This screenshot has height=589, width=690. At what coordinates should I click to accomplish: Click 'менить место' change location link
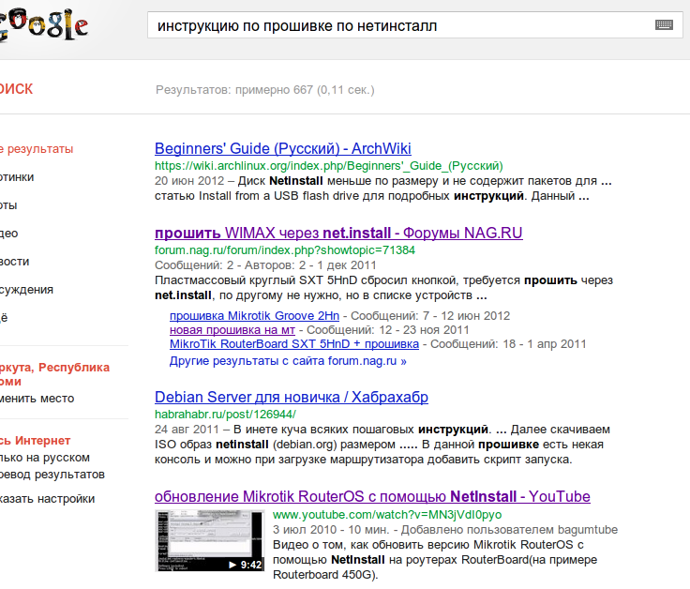coord(37,399)
